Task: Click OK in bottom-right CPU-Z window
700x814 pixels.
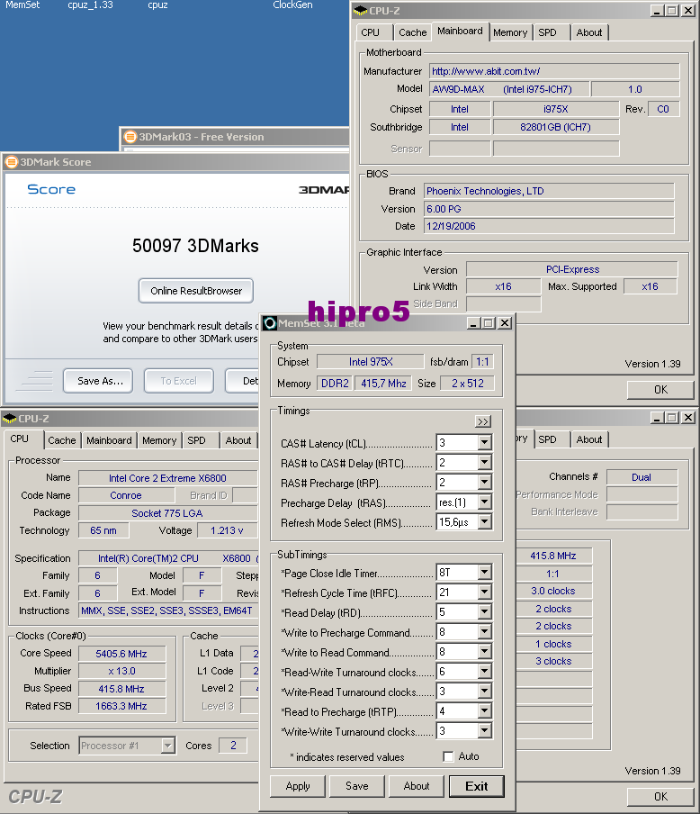Action: coord(660,797)
